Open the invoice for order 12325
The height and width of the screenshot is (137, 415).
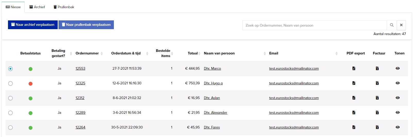(377, 83)
